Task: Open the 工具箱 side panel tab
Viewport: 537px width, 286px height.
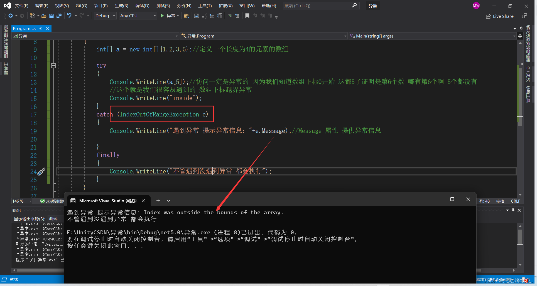Action: [6, 69]
